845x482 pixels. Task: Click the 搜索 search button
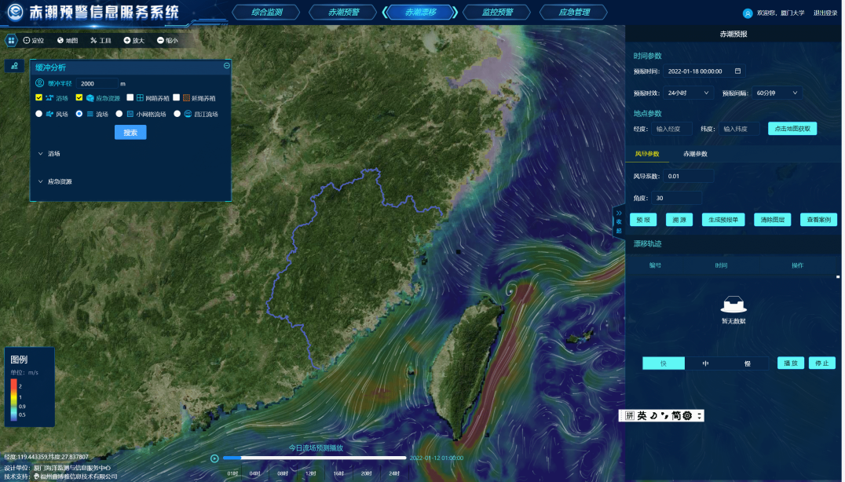pyautogui.click(x=130, y=133)
